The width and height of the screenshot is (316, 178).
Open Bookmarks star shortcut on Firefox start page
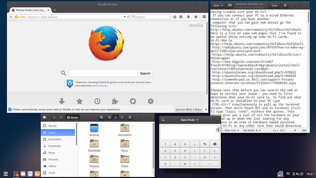point(79,101)
